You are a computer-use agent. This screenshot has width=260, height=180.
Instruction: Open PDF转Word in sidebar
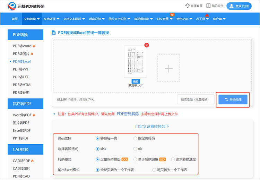coord(22,46)
